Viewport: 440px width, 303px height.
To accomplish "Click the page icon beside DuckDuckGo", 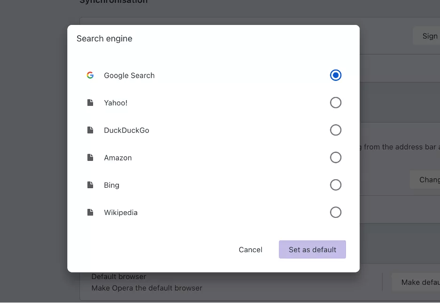I will coord(90,130).
